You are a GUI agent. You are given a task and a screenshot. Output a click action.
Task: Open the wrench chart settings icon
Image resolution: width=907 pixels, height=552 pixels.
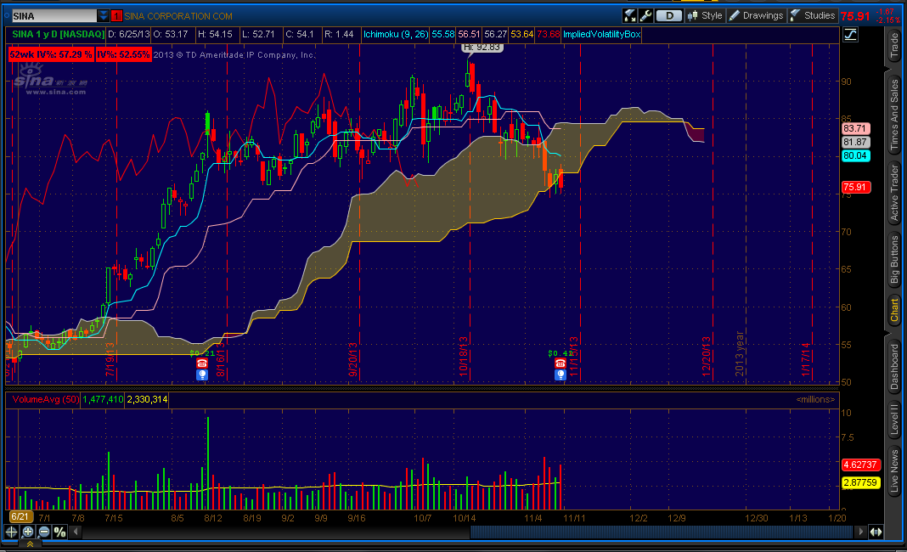coord(645,15)
